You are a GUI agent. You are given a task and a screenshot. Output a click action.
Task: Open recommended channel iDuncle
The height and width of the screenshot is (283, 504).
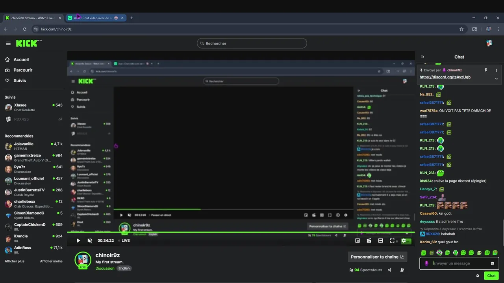tap(33, 238)
